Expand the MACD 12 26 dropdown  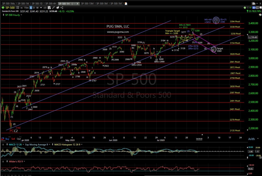click(x=23, y=145)
